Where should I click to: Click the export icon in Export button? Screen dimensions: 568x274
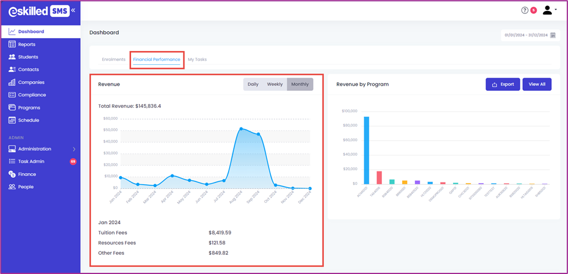click(494, 85)
